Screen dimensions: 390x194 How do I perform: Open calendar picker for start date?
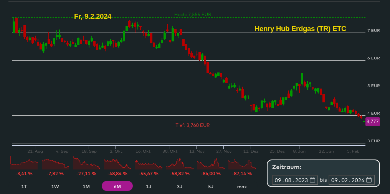(x=312, y=180)
